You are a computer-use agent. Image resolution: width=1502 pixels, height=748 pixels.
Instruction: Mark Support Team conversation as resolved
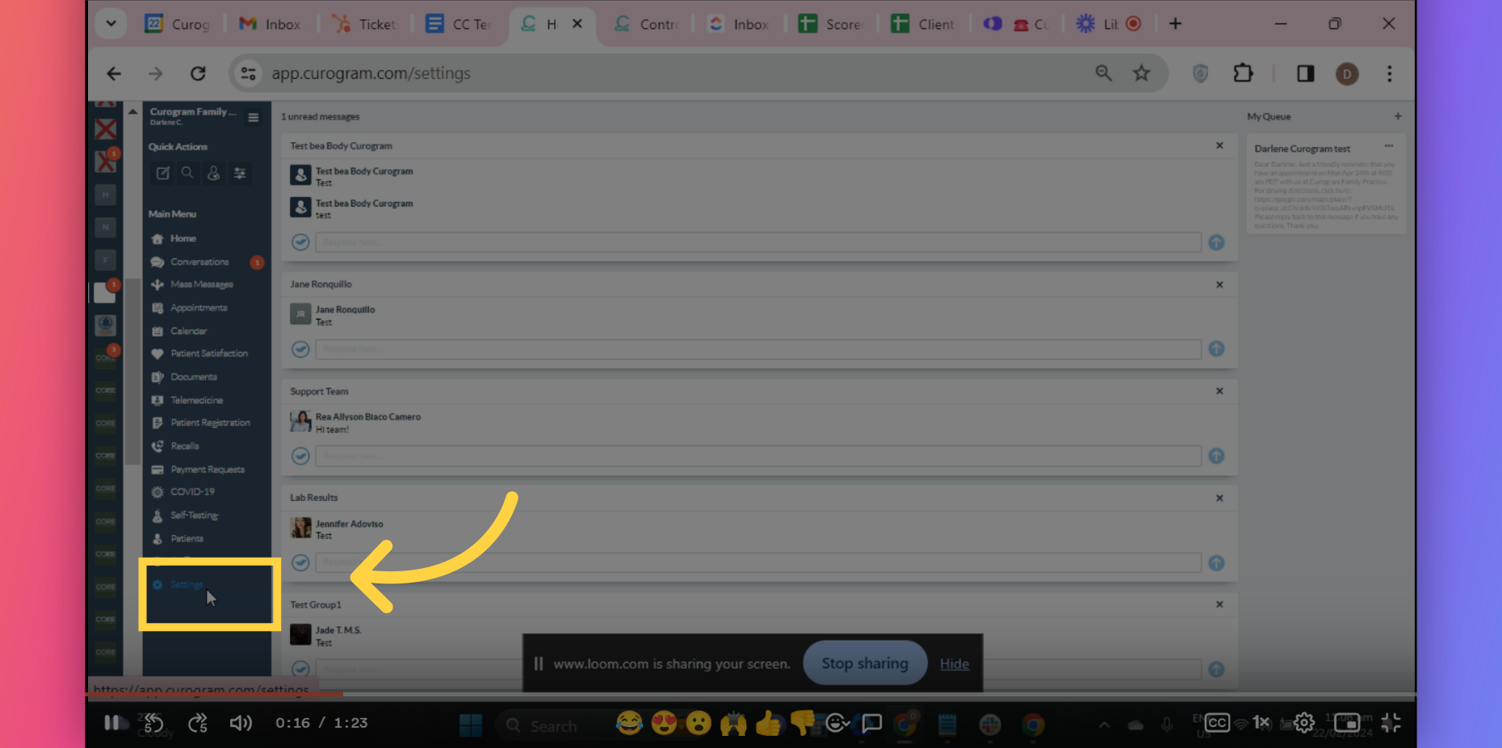(x=300, y=456)
